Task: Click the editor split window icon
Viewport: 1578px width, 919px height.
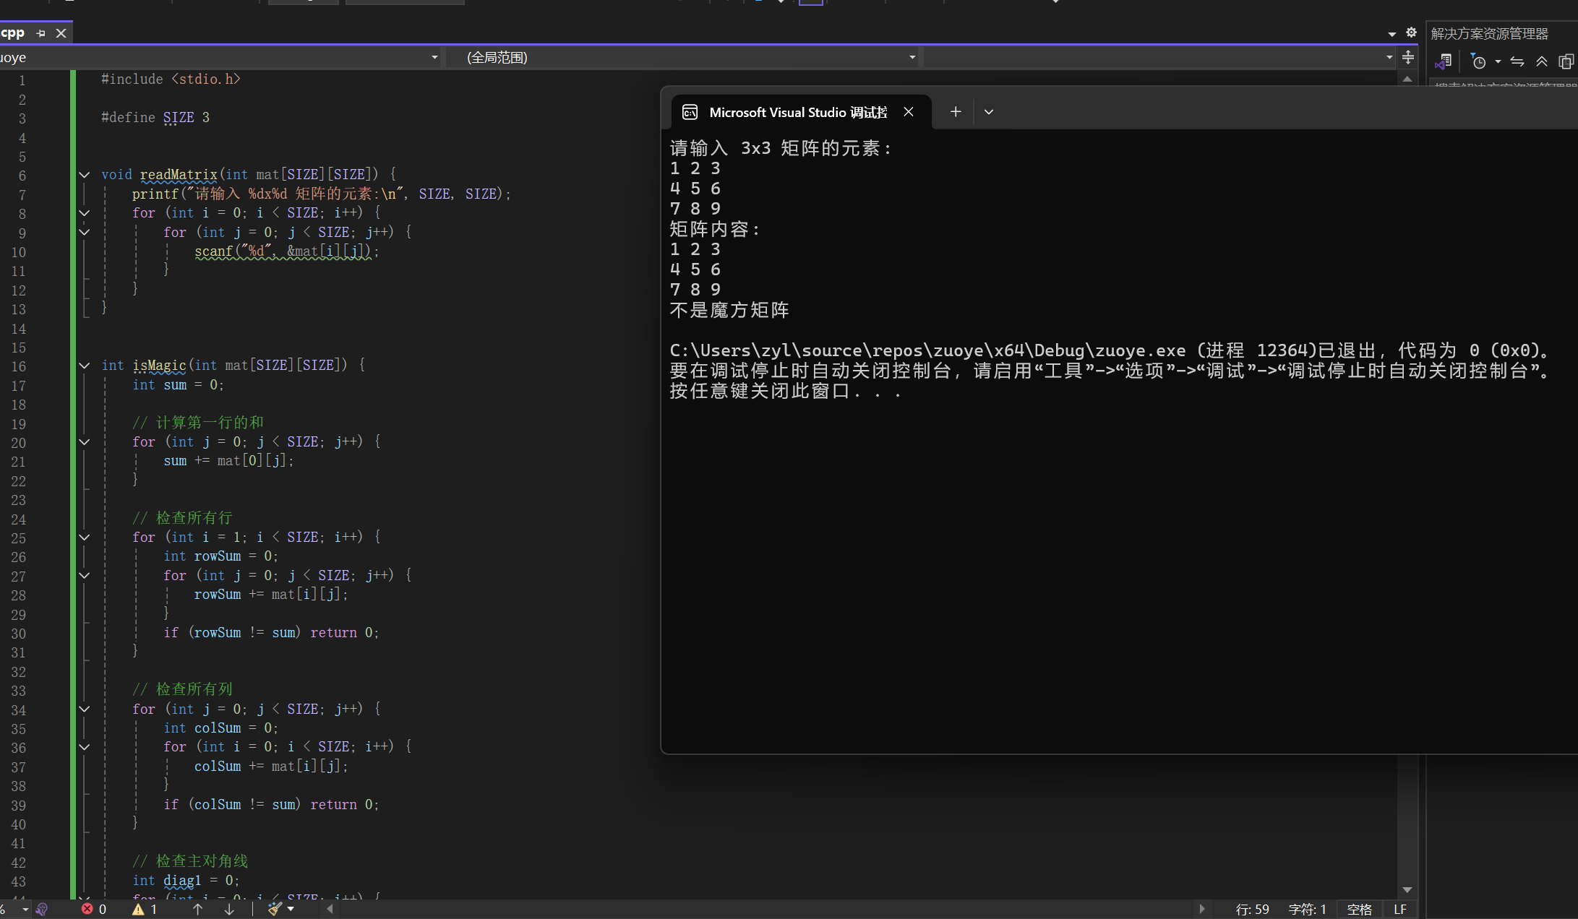Action: coord(1408,57)
